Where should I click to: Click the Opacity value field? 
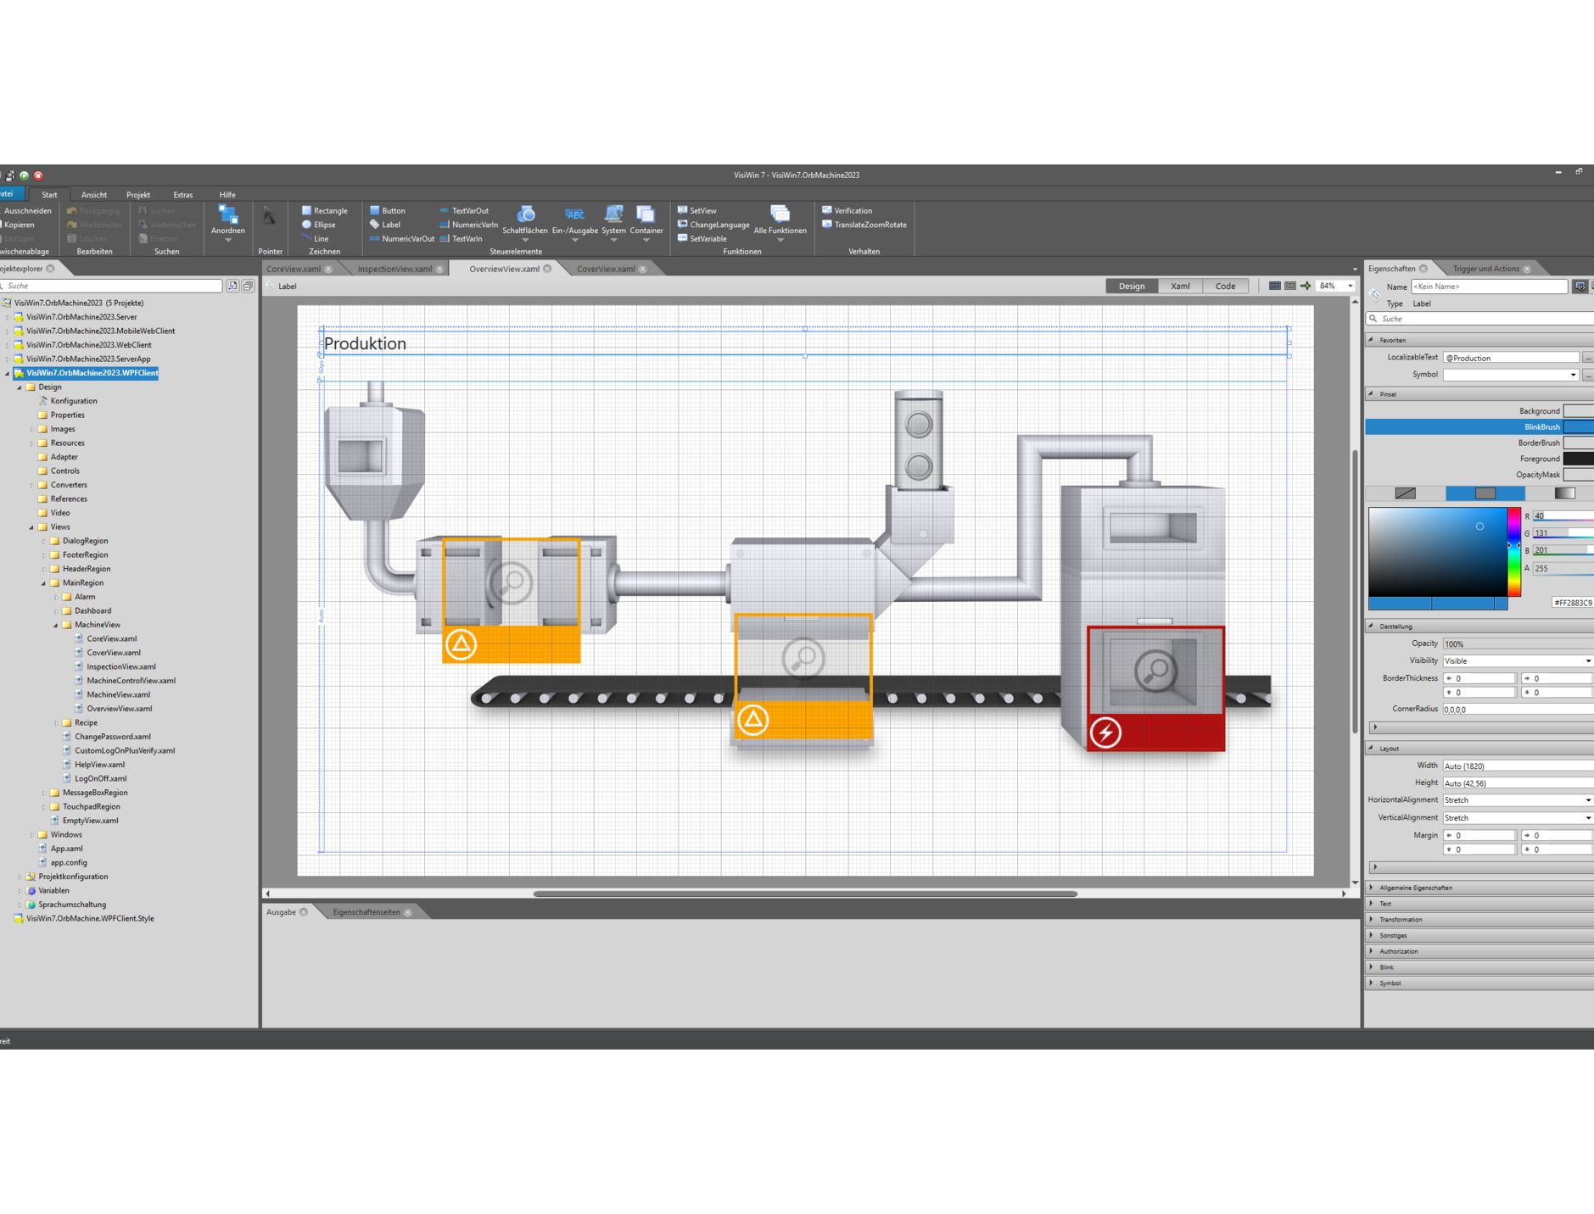click(x=1518, y=643)
